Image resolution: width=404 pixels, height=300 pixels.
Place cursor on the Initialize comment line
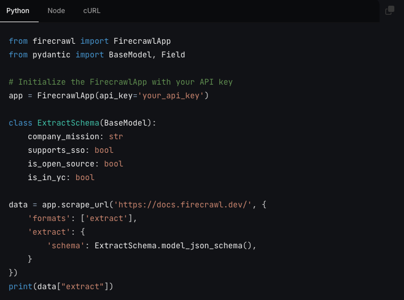point(120,82)
